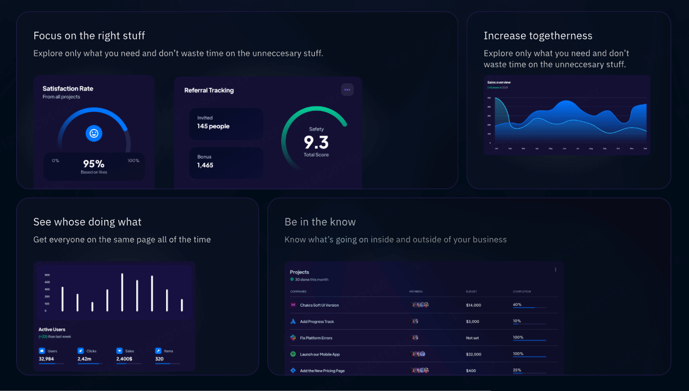Open the Projects card kebab menu
This screenshot has height=391, width=689.
pos(555,269)
